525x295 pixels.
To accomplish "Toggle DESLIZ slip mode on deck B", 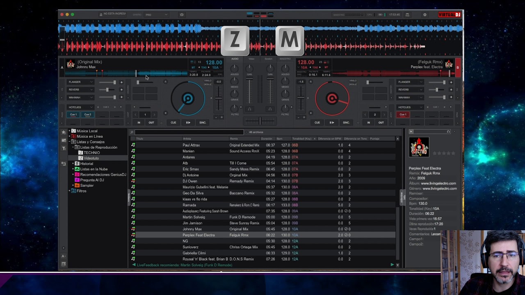I will pyautogui.click(x=353, y=84).
